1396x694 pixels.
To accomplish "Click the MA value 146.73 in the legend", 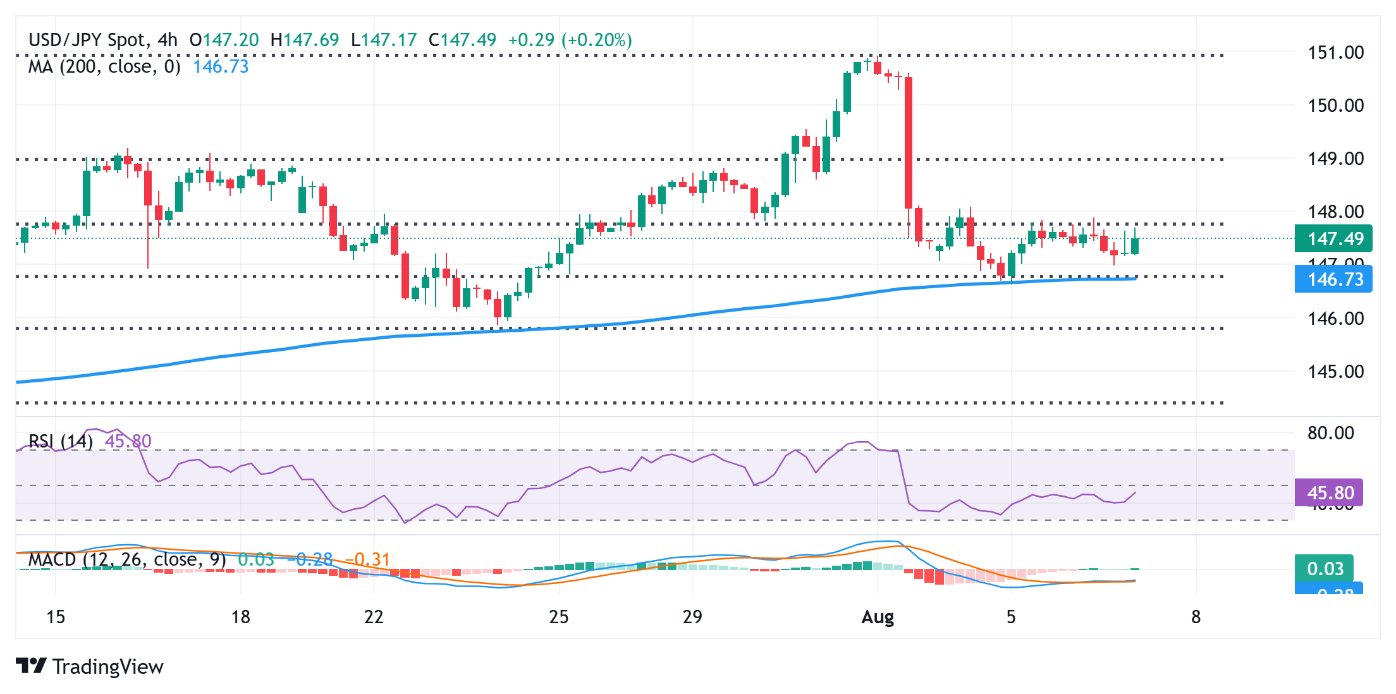I will coord(221,66).
